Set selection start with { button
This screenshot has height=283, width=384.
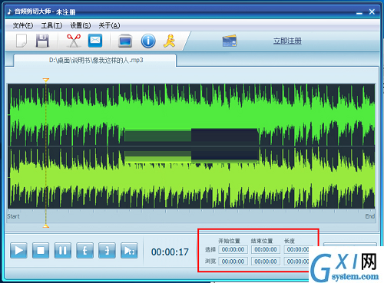coord(84,251)
